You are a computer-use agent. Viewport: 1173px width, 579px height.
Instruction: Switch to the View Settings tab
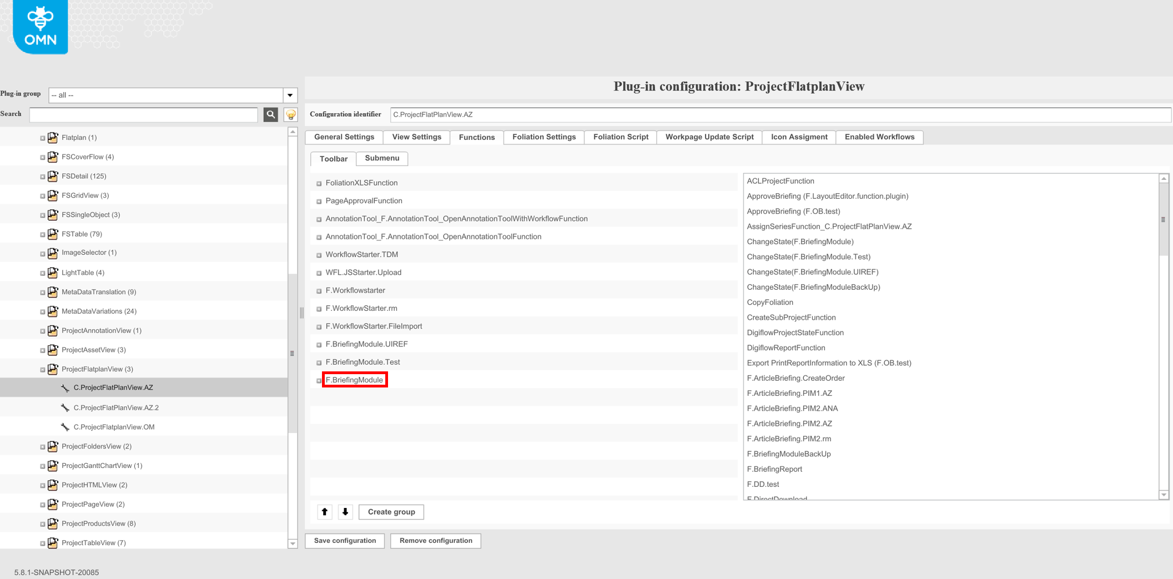[416, 137]
